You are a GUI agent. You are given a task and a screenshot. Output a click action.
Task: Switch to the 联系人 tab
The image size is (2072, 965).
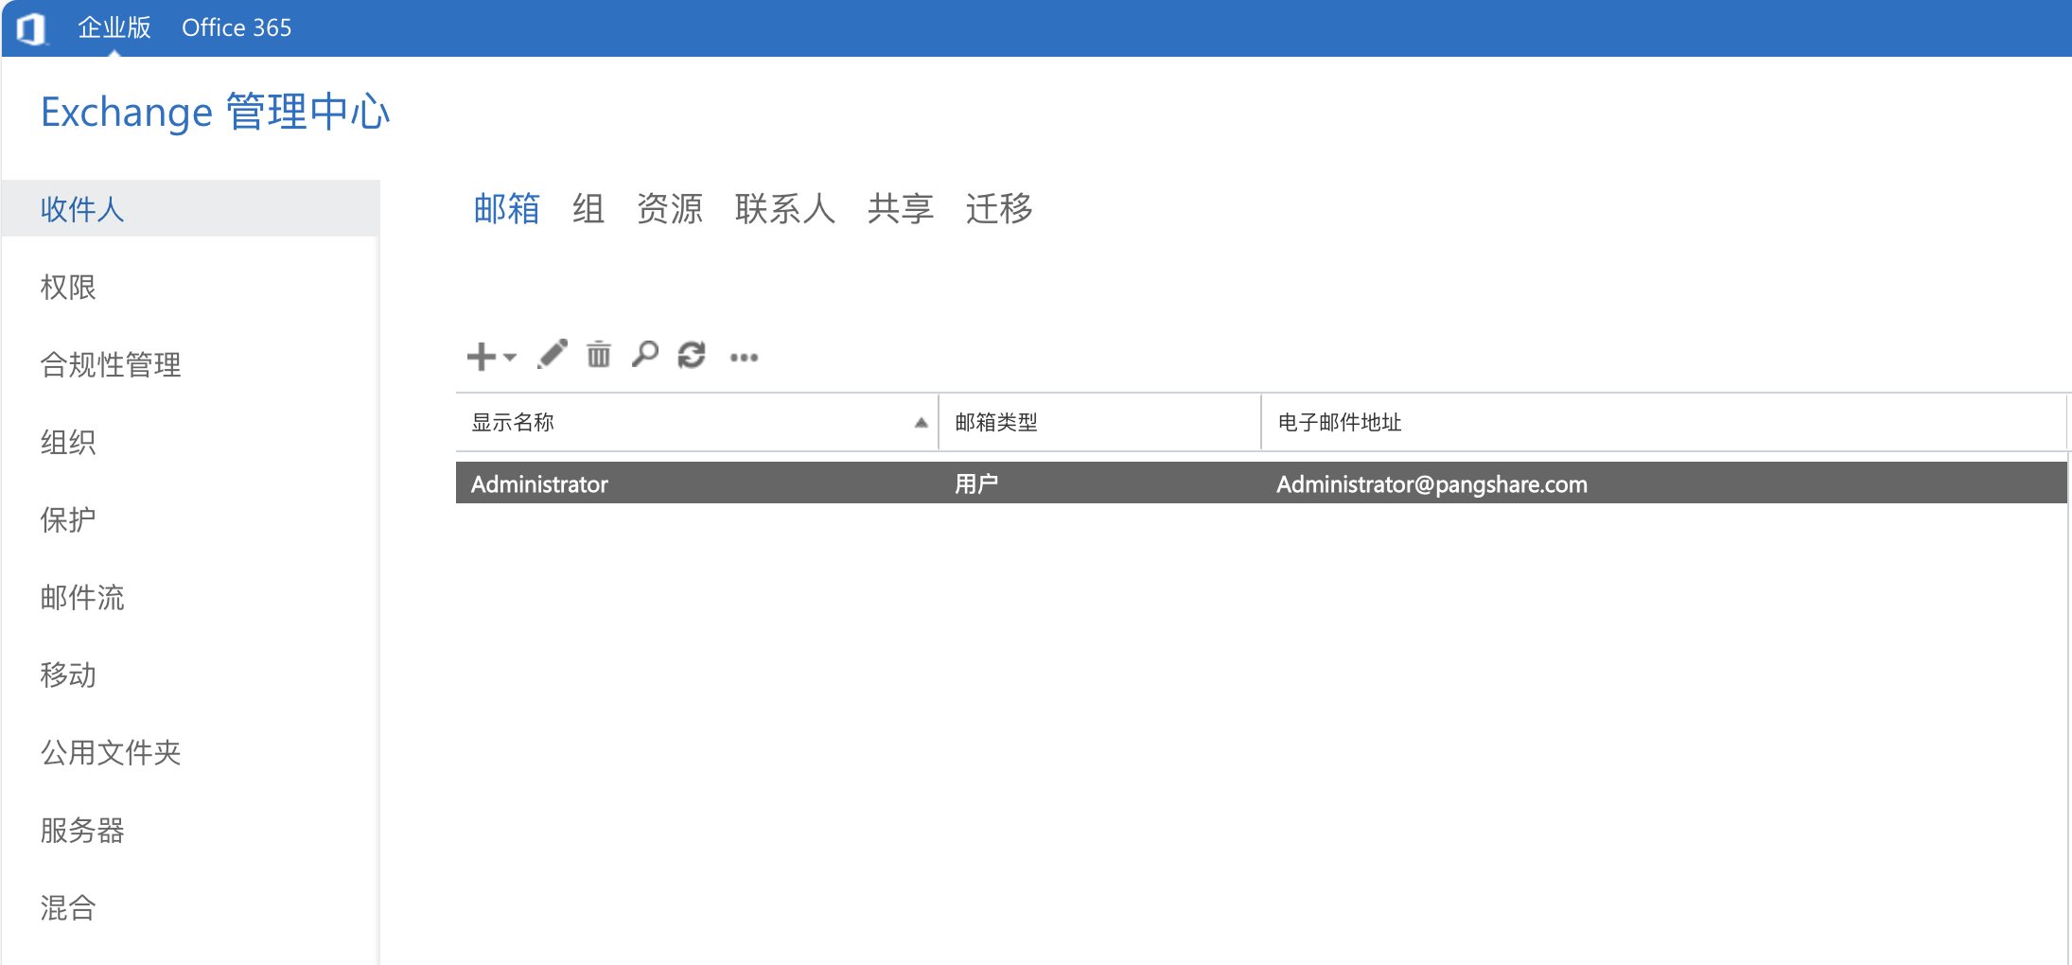[785, 209]
